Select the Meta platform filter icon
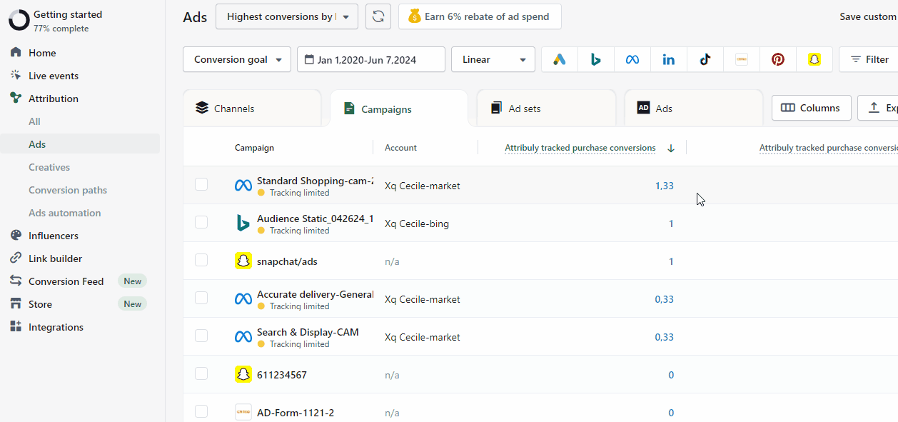The height and width of the screenshot is (422, 898). click(x=632, y=60)
